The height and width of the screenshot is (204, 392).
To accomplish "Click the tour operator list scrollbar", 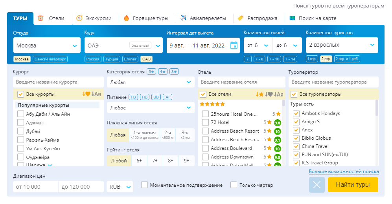I will click(377, 108).
